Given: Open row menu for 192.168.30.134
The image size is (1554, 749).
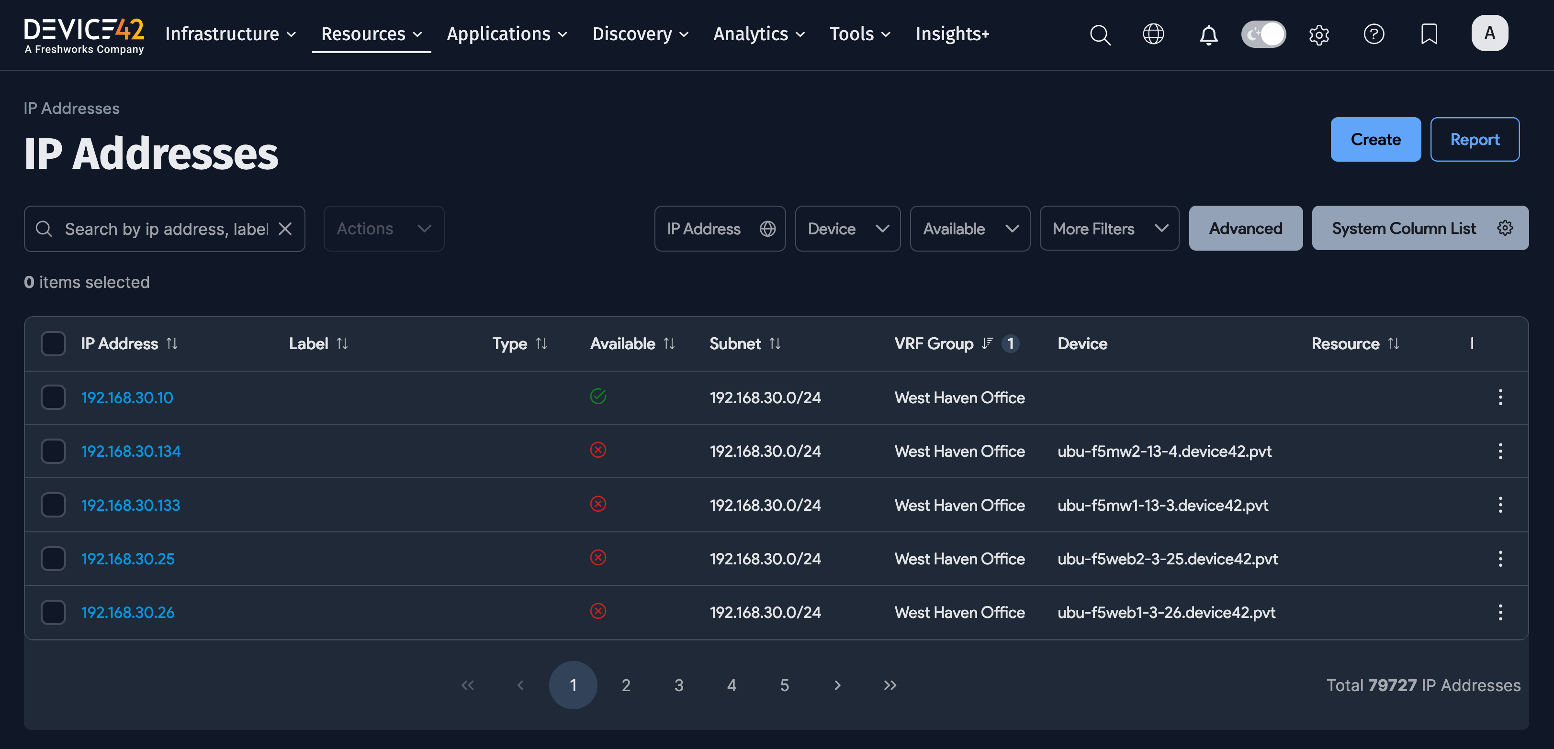Looking at the screenshot, I should 1500,451.
